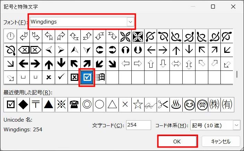Click the キャンセル button

pyautogui.click(x=221, y=141)
